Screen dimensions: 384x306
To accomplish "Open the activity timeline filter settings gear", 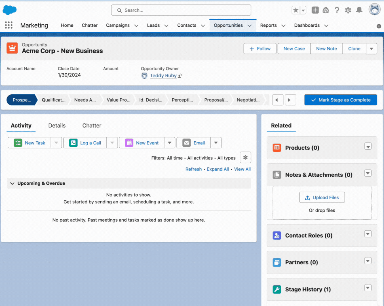I will click(x=245, y=157).
